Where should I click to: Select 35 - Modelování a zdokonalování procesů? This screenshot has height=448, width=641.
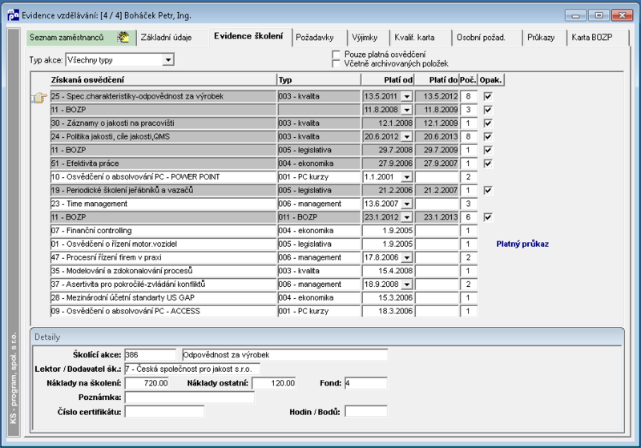[x=163, y=271]
